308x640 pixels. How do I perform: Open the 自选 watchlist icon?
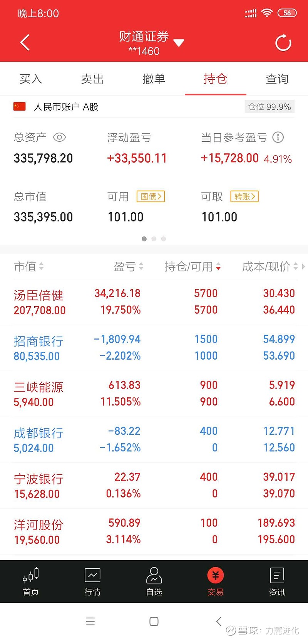click(x=154, y=581)
